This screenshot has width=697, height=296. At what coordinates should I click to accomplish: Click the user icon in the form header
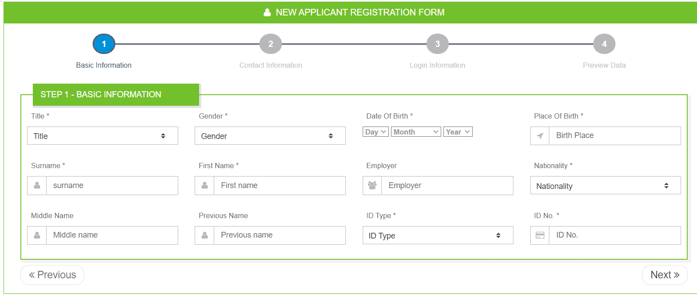(267, 12)
